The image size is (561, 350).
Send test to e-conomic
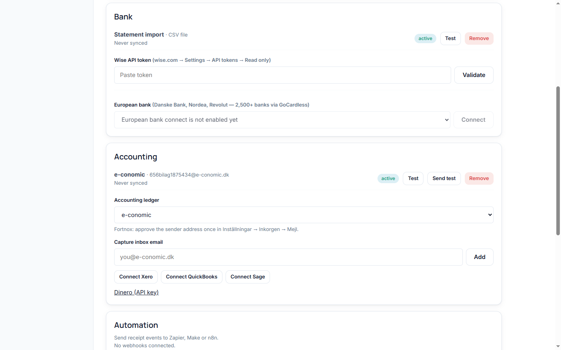pyautogui.click(x=444, y=178)
